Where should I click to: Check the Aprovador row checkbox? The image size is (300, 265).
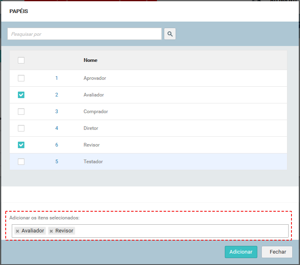tap(21, 78)
